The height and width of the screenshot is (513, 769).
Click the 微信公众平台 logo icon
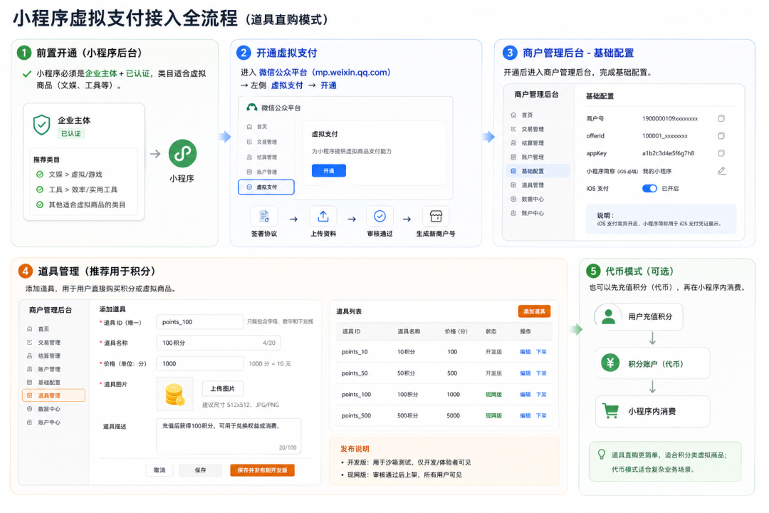pos(252,108)
